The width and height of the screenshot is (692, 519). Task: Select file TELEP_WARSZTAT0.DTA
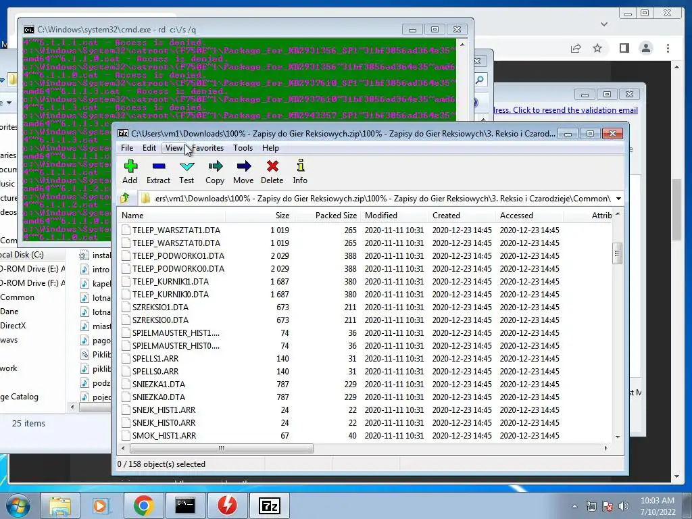tap(176, 243)
